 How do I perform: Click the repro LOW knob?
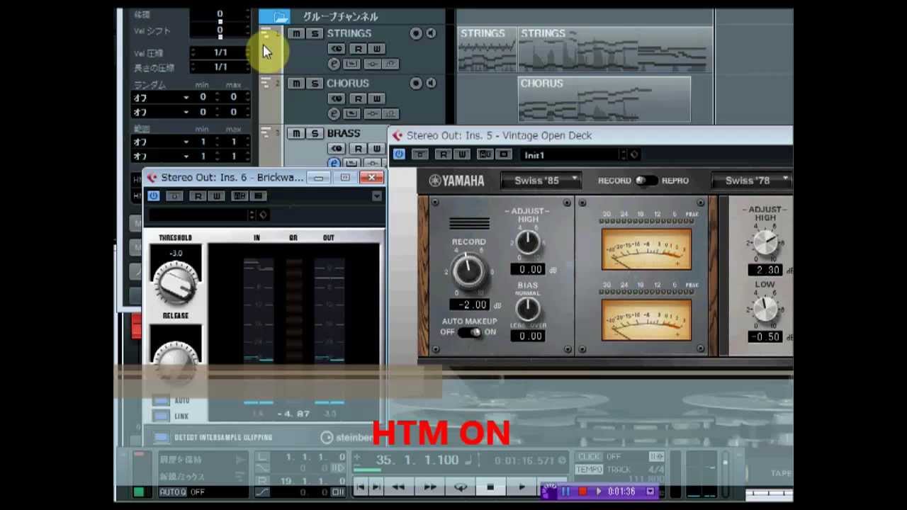click(765, 310)
